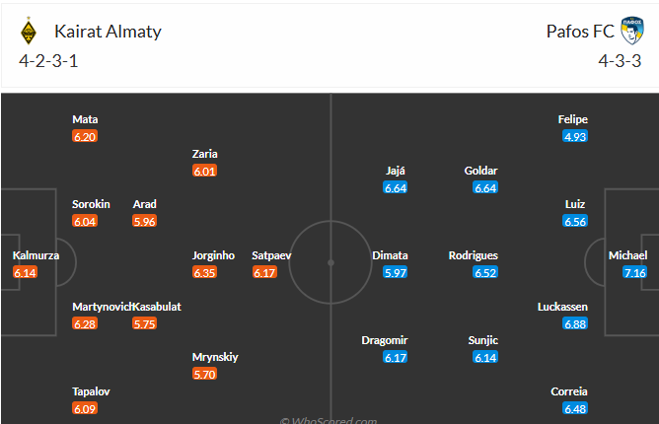The image size is (659, 424).
Task: Click Felipe's 4.93 rating badge
Action: (574, 136)
